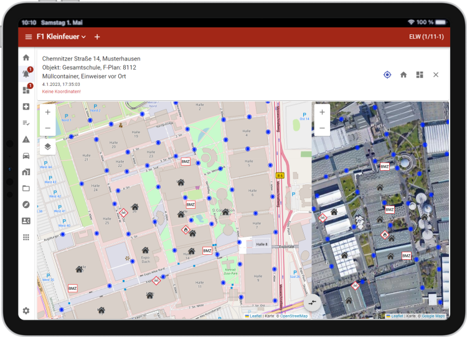The image size is (467, 337).
Task: Center map on location with crosshair icon
Action: pyautogui.click(x=387, y=75)
